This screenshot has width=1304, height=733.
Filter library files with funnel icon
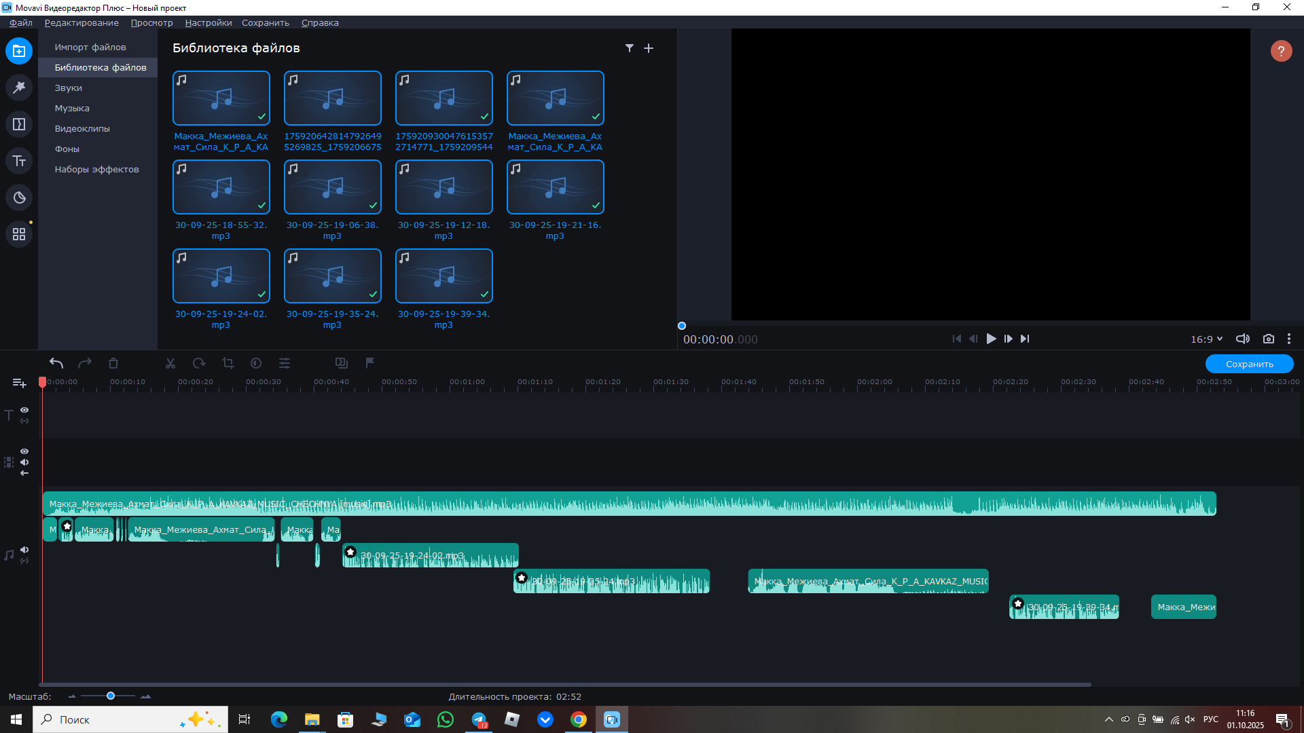[630, 48]
